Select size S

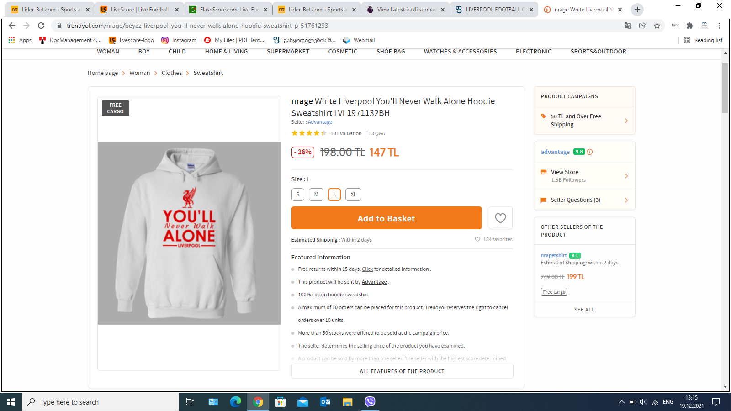[298, 195]
